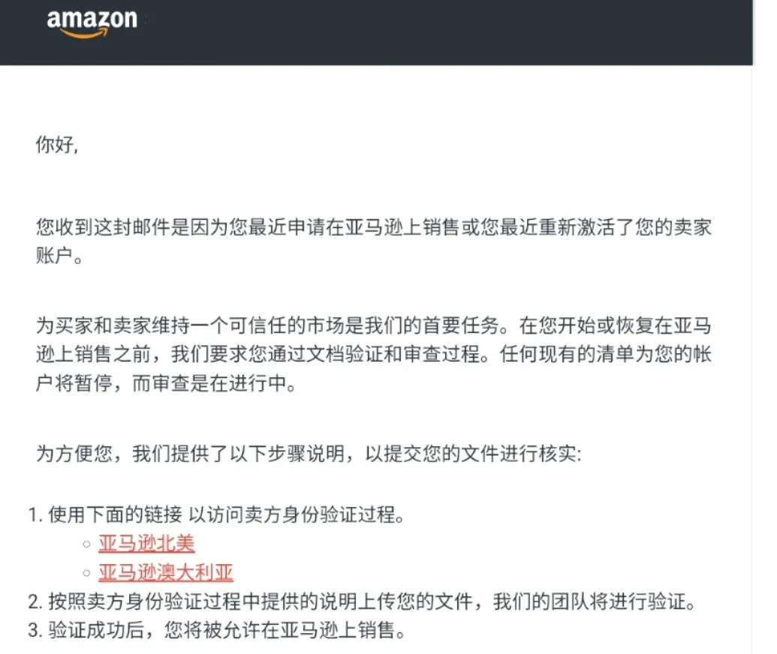The image size is (777, 654).
Task: Click the Amazon logo in the header
Action: point(92,21)
